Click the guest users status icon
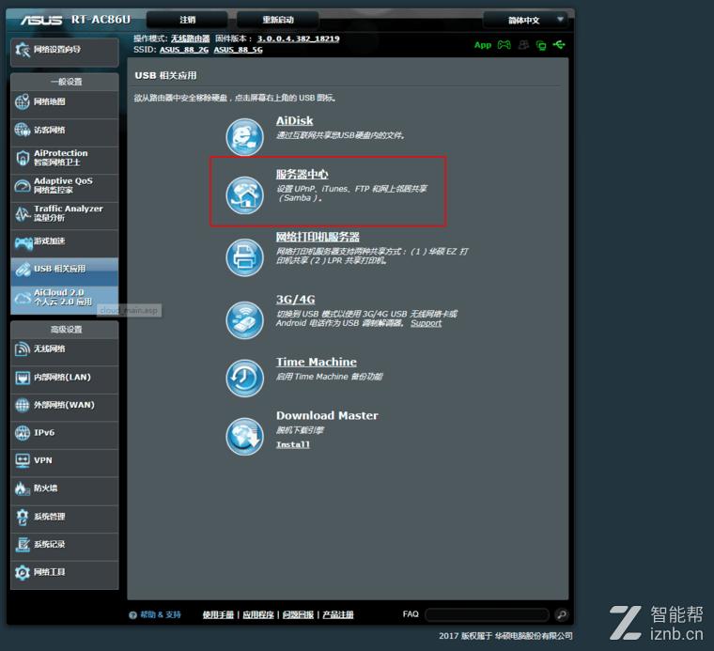714x651 pixels. coord(523,44)
